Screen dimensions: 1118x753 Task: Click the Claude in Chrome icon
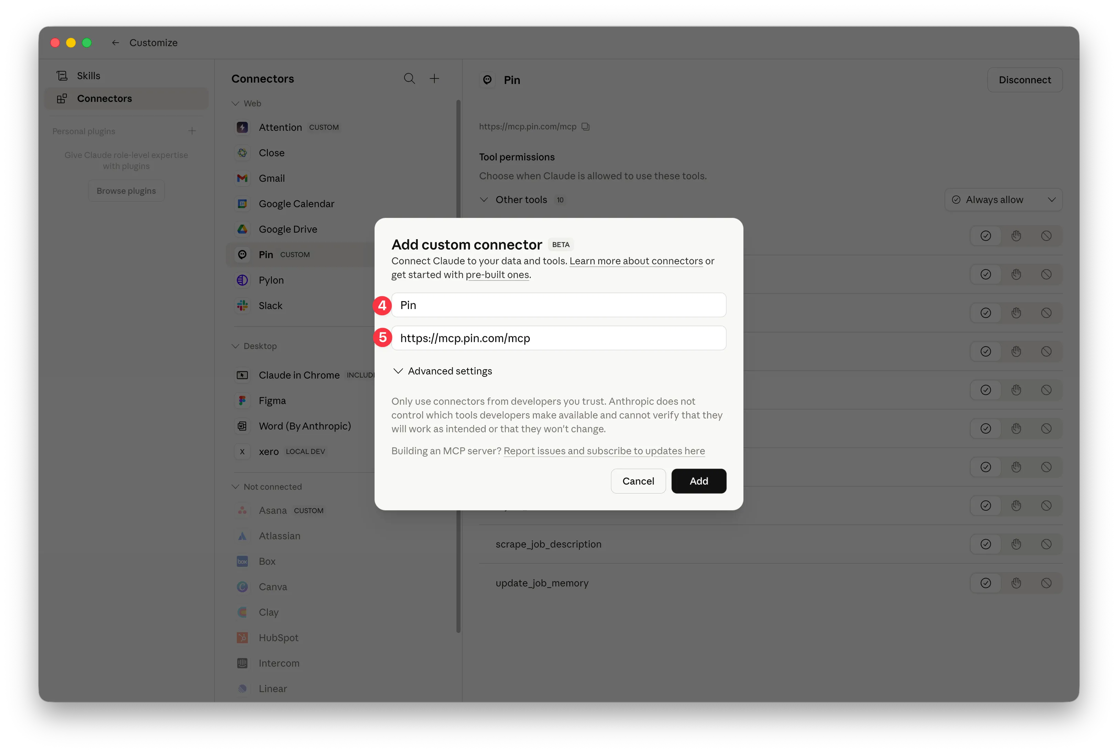click(x=243, y=375)
